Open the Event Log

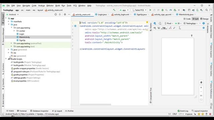(x=183, y=111)
